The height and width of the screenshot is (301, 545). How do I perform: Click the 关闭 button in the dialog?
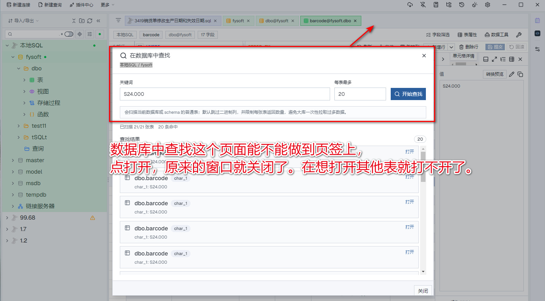(423, 291)
